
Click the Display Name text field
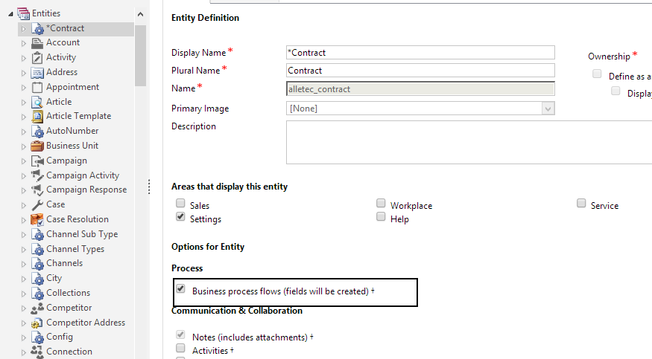[x=420, y=53]
